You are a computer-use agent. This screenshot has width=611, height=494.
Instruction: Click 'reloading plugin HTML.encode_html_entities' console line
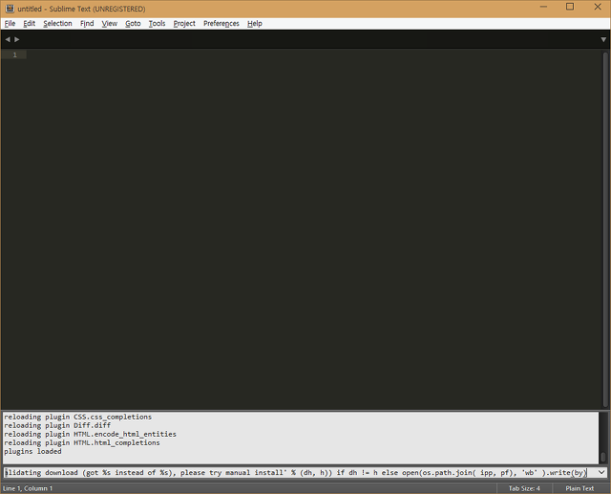coord(90,434)
